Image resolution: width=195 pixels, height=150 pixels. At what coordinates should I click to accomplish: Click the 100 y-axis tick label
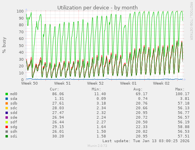pos(20,11)
